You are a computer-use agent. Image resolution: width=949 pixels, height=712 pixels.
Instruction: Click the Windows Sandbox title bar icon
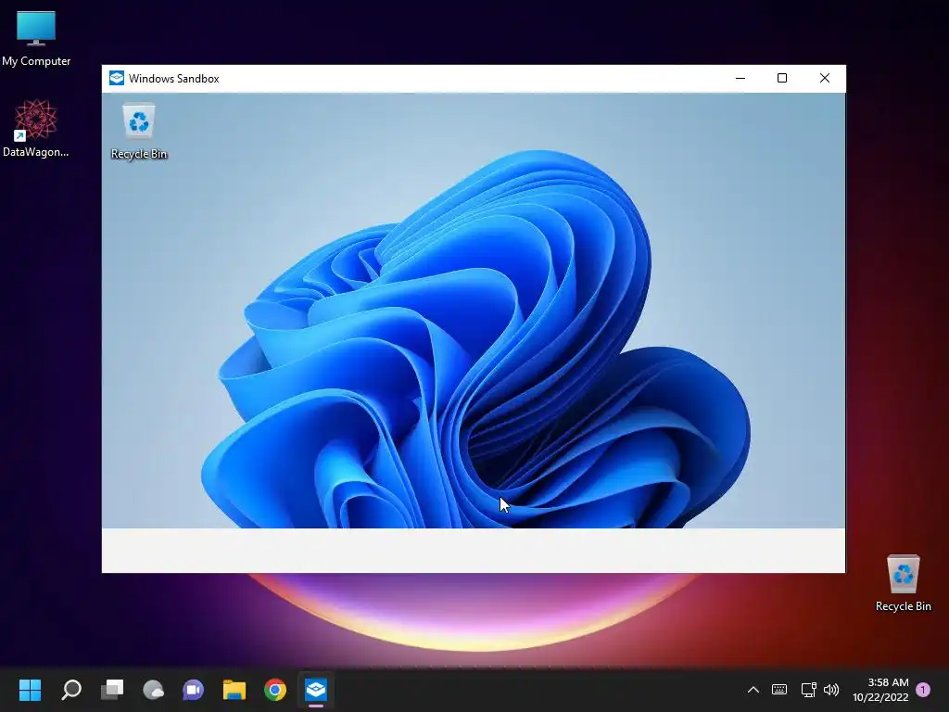[116, 78]
